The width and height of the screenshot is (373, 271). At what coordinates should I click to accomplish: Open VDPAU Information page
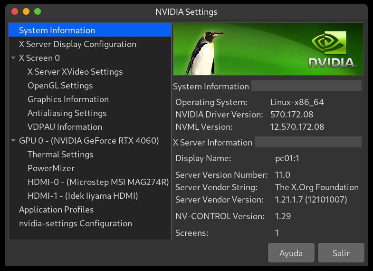coord(65,127)
